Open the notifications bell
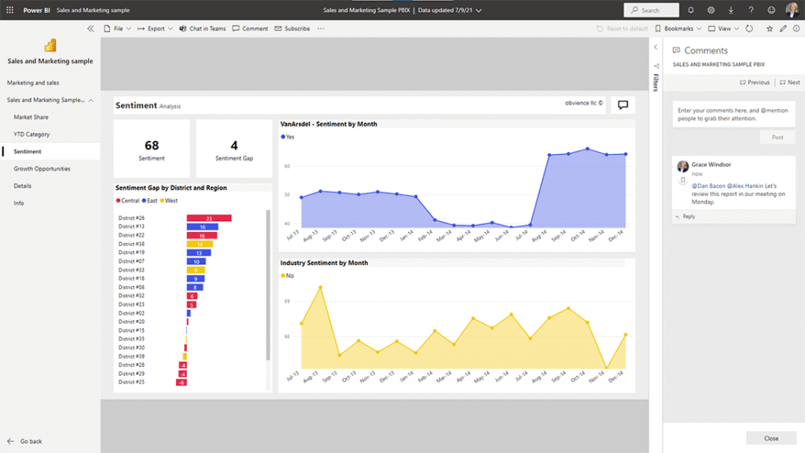The image size is (805, 453). 690,10
